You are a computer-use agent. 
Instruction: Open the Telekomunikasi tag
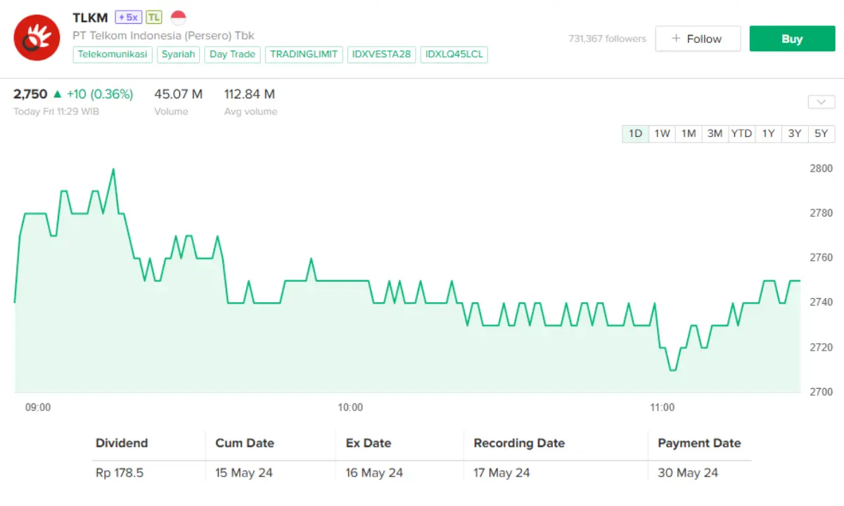[x=113, y=54]
